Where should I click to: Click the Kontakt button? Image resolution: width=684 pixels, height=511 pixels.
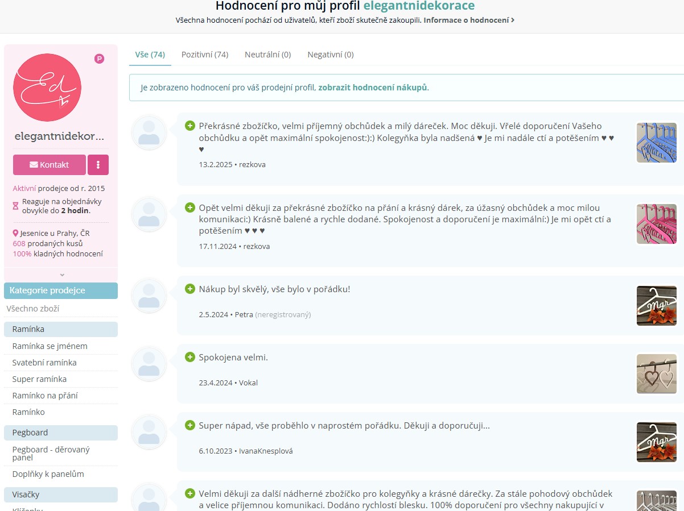[50, 165]
